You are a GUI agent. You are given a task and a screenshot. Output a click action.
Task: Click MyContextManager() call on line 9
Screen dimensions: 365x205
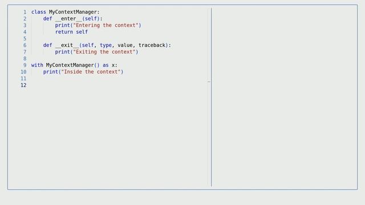73,65
